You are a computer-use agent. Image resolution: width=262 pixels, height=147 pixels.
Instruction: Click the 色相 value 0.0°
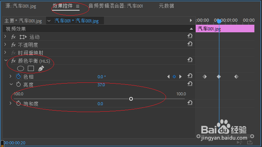coord(102,77)
